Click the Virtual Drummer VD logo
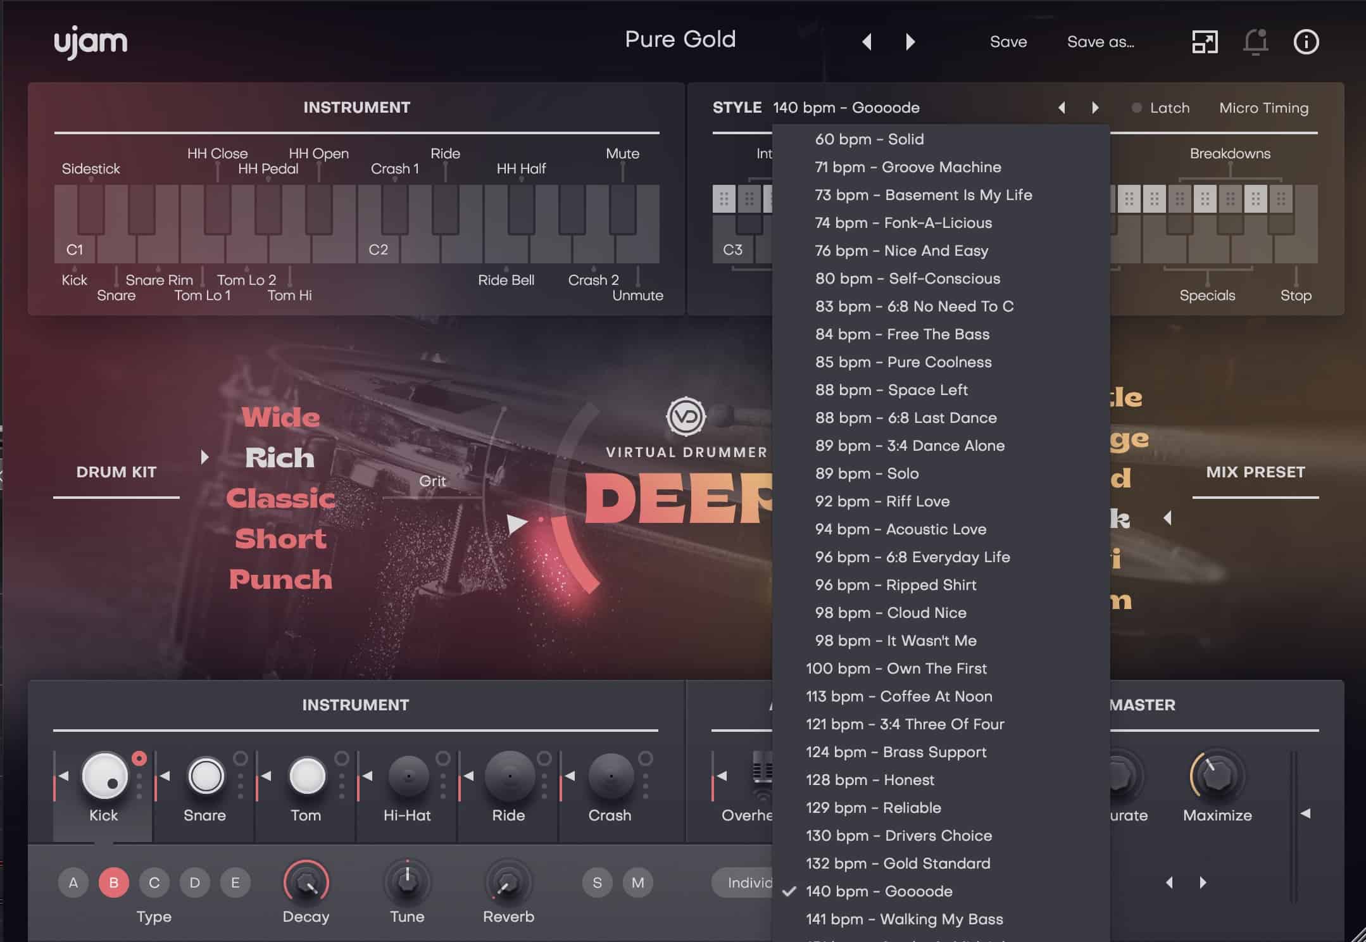The image size is (1366, 942). coord(686,417)
